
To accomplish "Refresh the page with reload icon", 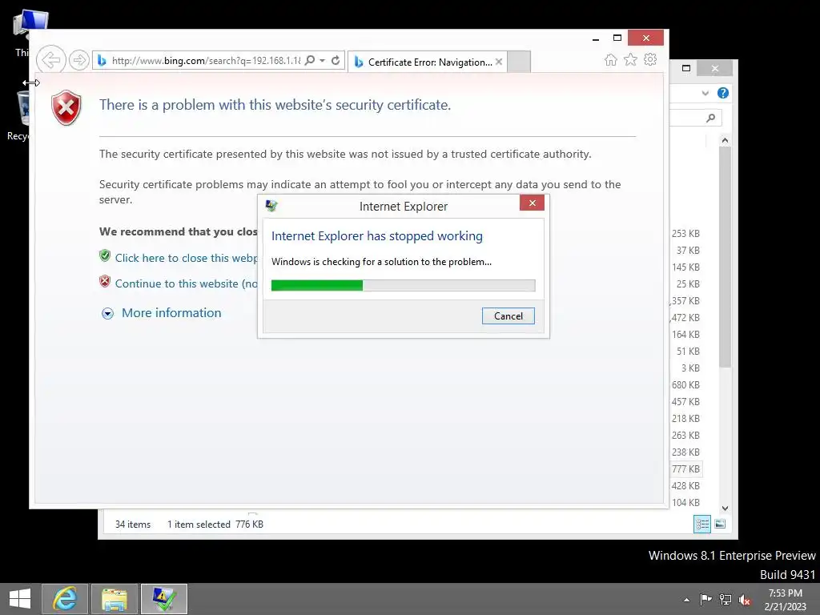I will click(x=336, y=60).
